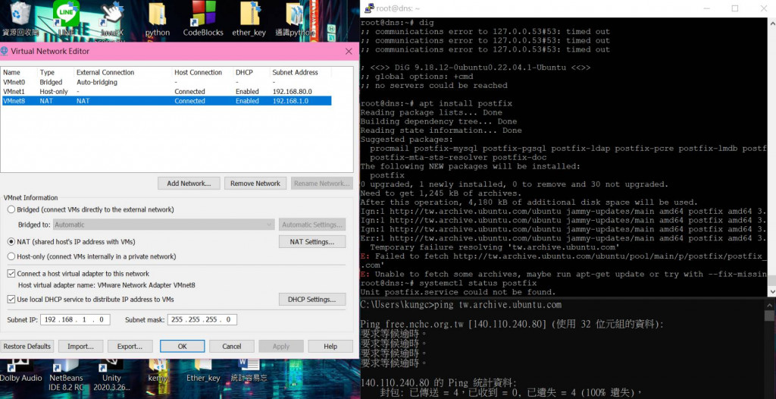The height and width of the screenshot is (399, 776).
Task: Open the 通識python desktop folder
Action: (x=295, y=19)
